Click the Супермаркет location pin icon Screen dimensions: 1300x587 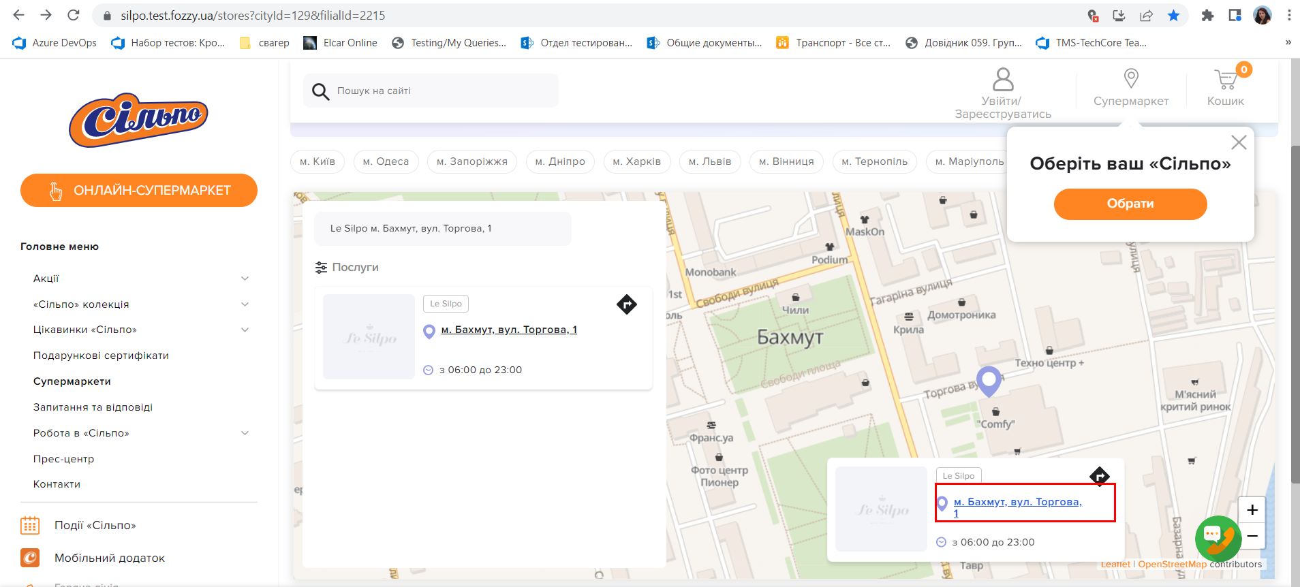point(1131,78)
